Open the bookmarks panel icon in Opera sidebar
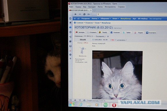 pos(70,18)
